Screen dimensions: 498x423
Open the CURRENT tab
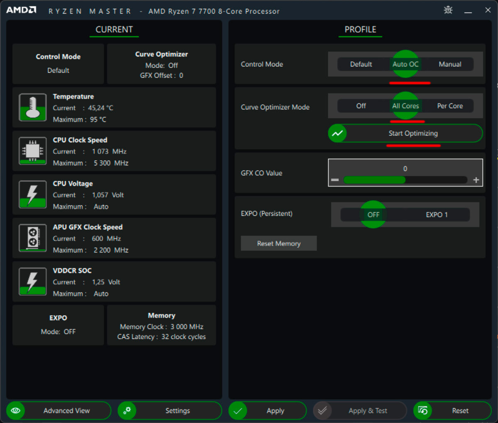pos(114,30)
